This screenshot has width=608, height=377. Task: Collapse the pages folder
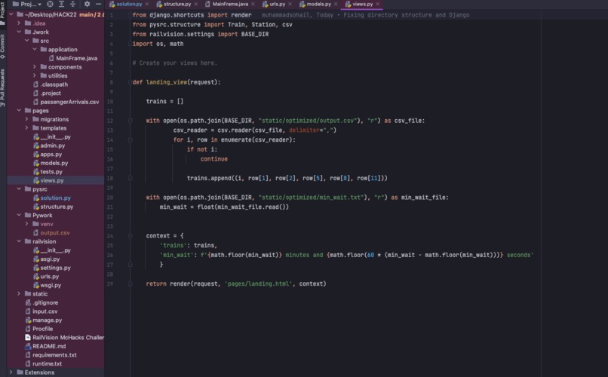point(19,110)
